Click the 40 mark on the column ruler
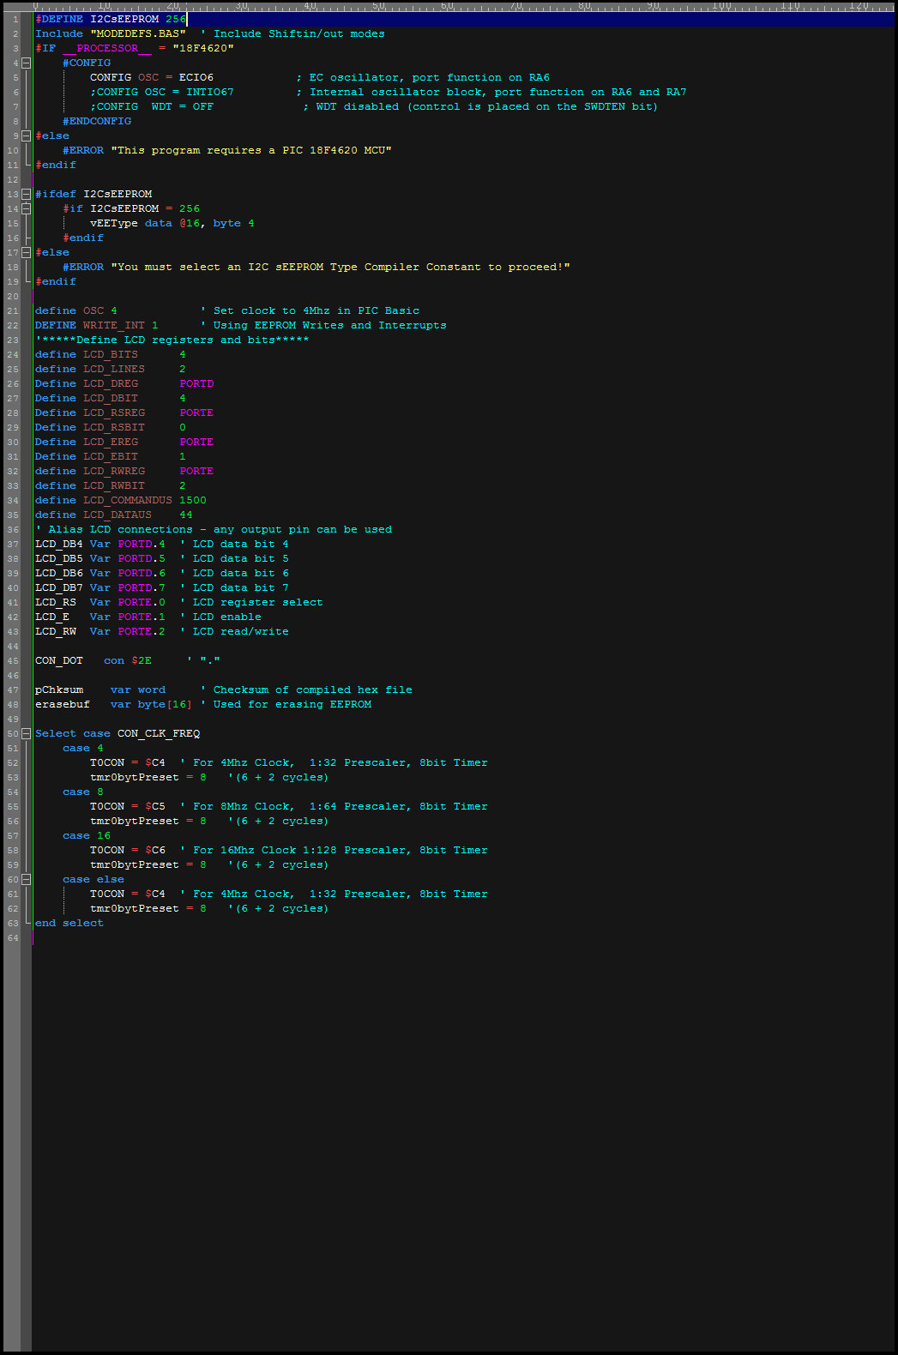Screen dimensions: 898x1355 pos(310,6)
